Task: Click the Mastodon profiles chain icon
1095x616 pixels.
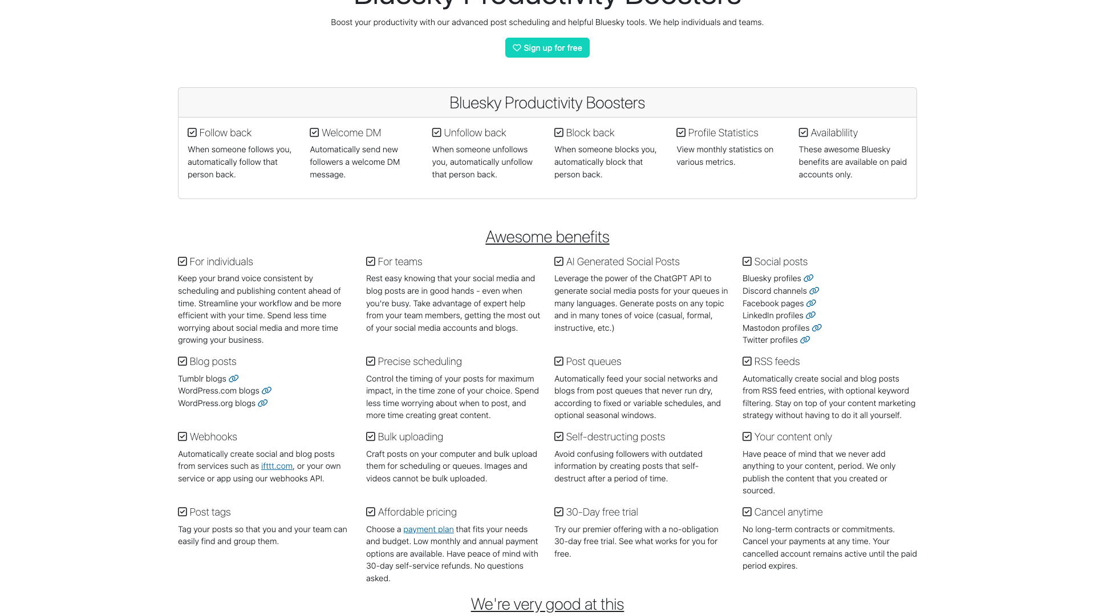Action: click(817, 328)
